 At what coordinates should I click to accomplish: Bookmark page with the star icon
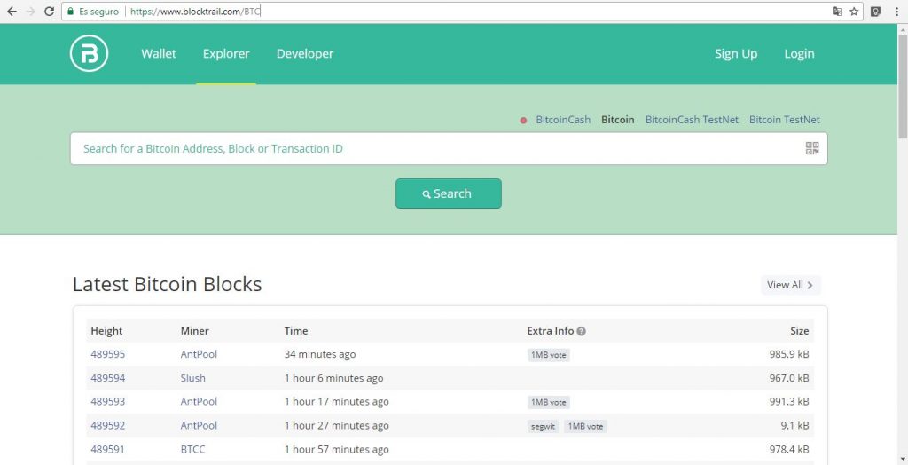[854, 11]
